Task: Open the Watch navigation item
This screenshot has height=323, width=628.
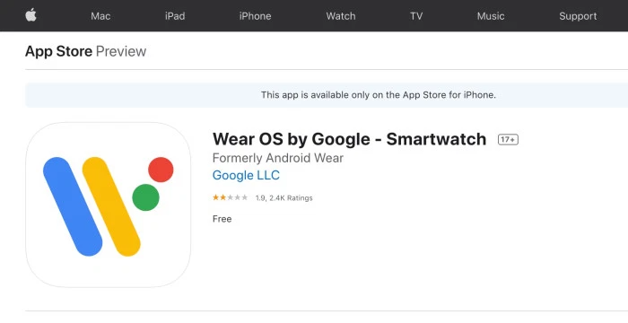Action: coord(340,16)
